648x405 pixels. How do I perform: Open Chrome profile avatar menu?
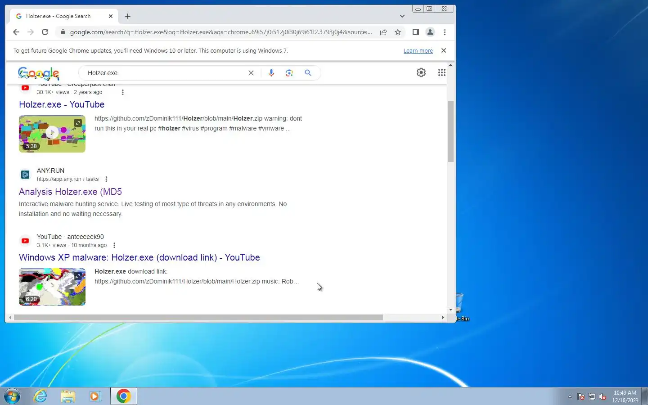(x=430, y=32)
